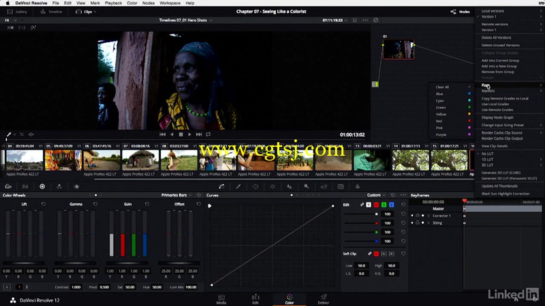Enable the red curve edit channel
Screen dimensions: 545x306
(x=376, y=205)
